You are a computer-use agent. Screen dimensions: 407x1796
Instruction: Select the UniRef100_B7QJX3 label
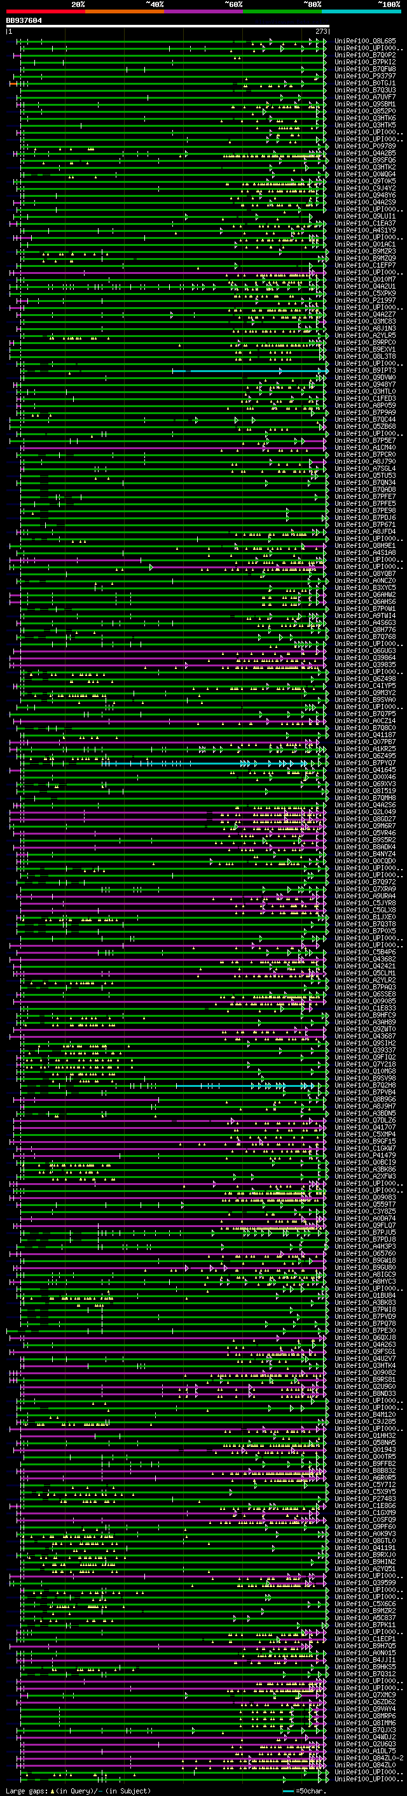pos(365,1730)
